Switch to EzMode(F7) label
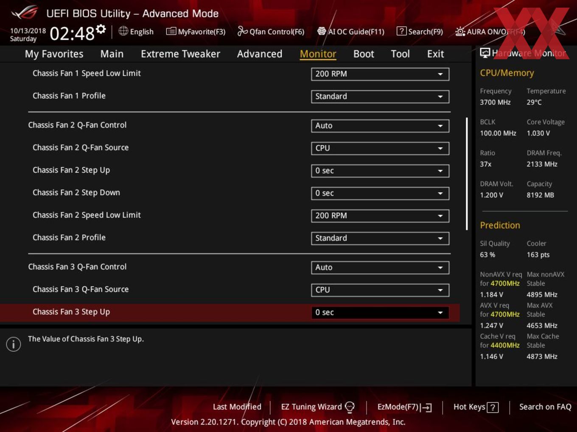The height and width of the screenshot is (432, 577). (x=398, y=407)
